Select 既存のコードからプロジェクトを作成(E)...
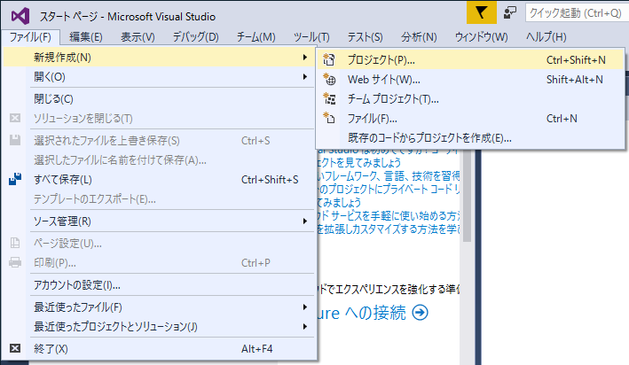 click(471, 138)
